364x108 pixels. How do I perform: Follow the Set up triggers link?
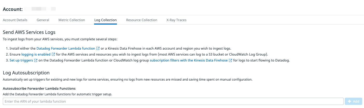pyautogui.click(x=21, y=60)
